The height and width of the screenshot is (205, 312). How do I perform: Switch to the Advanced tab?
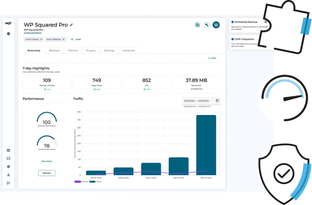(129, 50)
